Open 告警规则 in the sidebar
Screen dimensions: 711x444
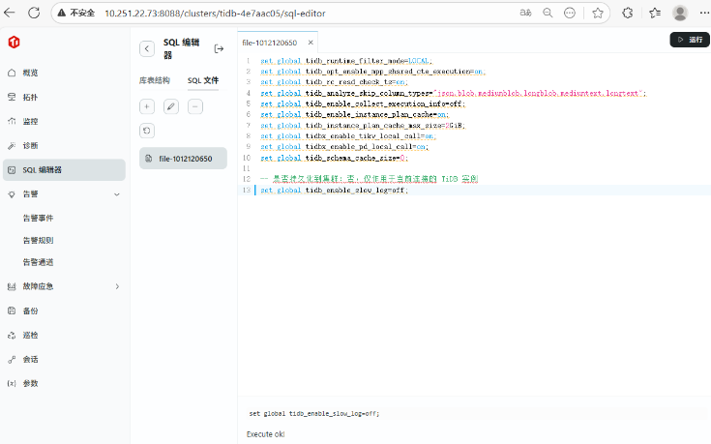click(x=39, y=240)
